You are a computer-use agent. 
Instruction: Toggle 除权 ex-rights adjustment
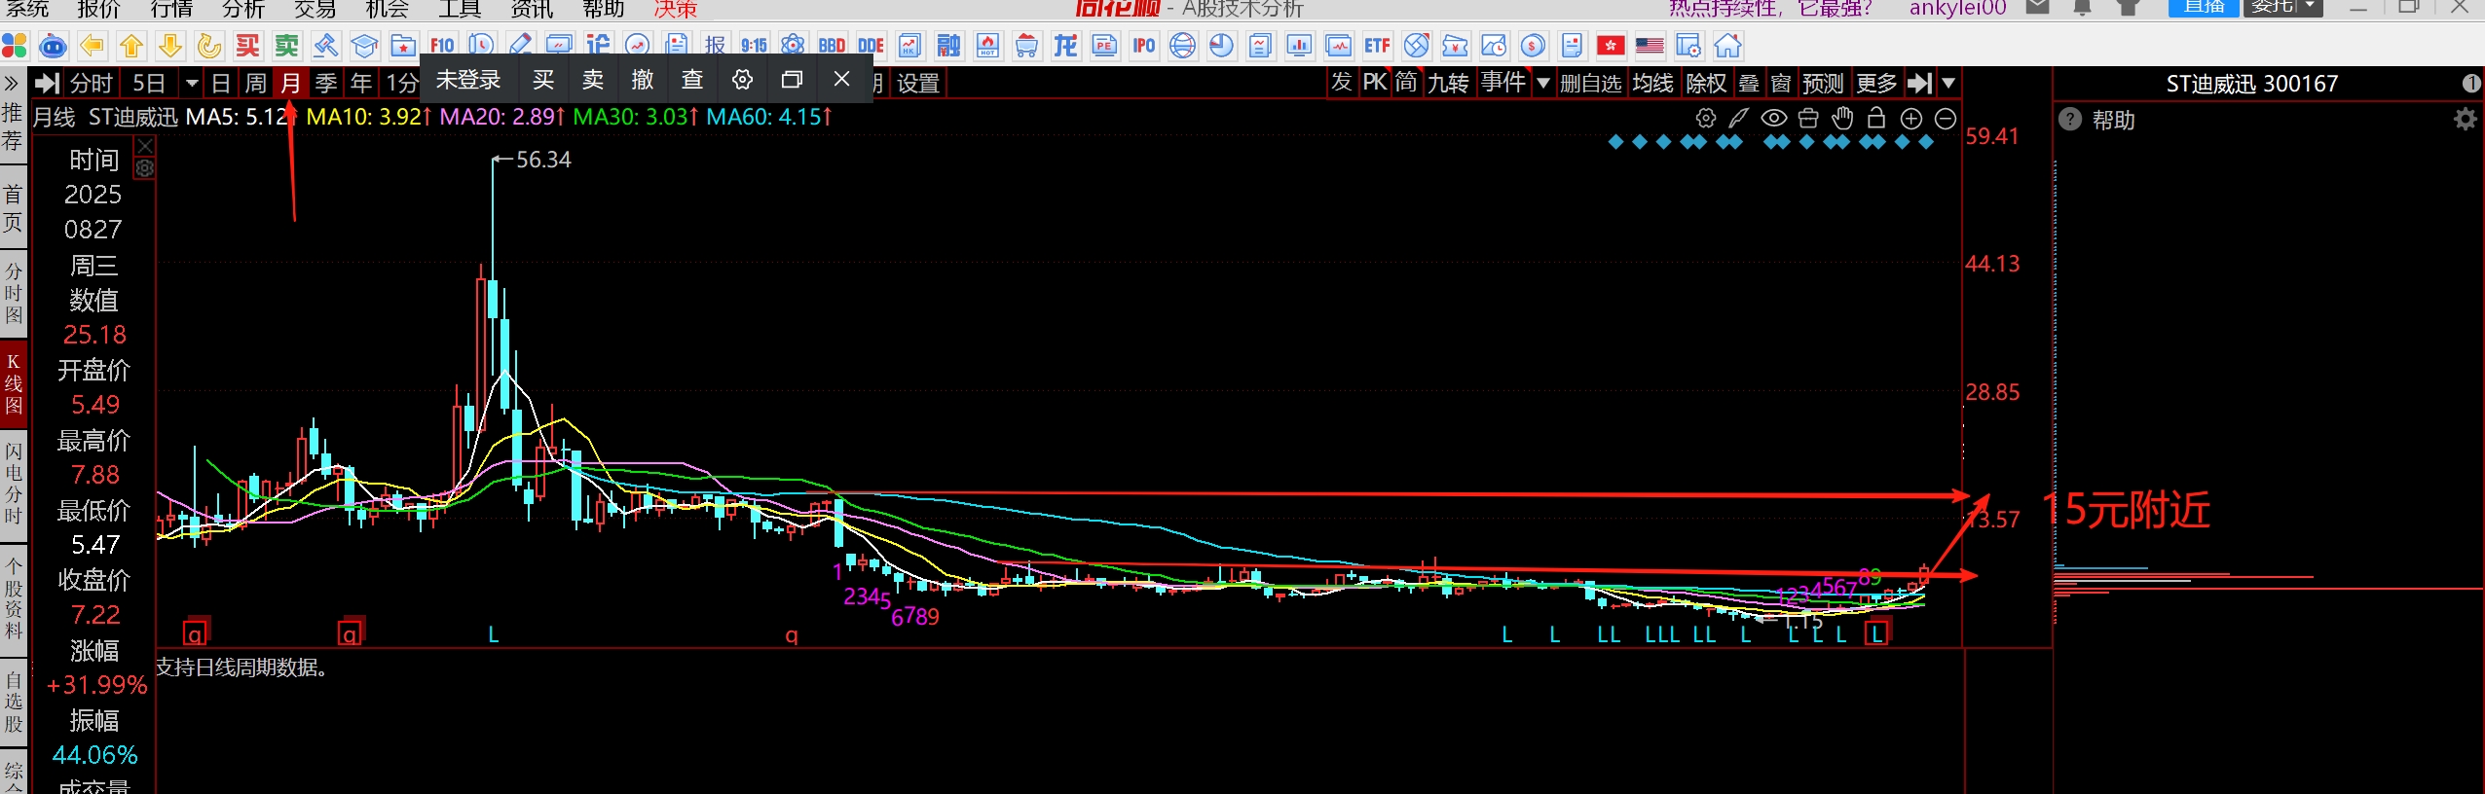point(1706,83)
